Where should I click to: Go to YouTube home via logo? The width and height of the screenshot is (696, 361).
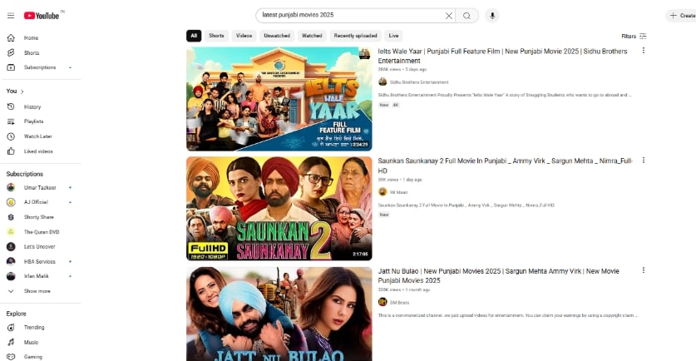42,16
